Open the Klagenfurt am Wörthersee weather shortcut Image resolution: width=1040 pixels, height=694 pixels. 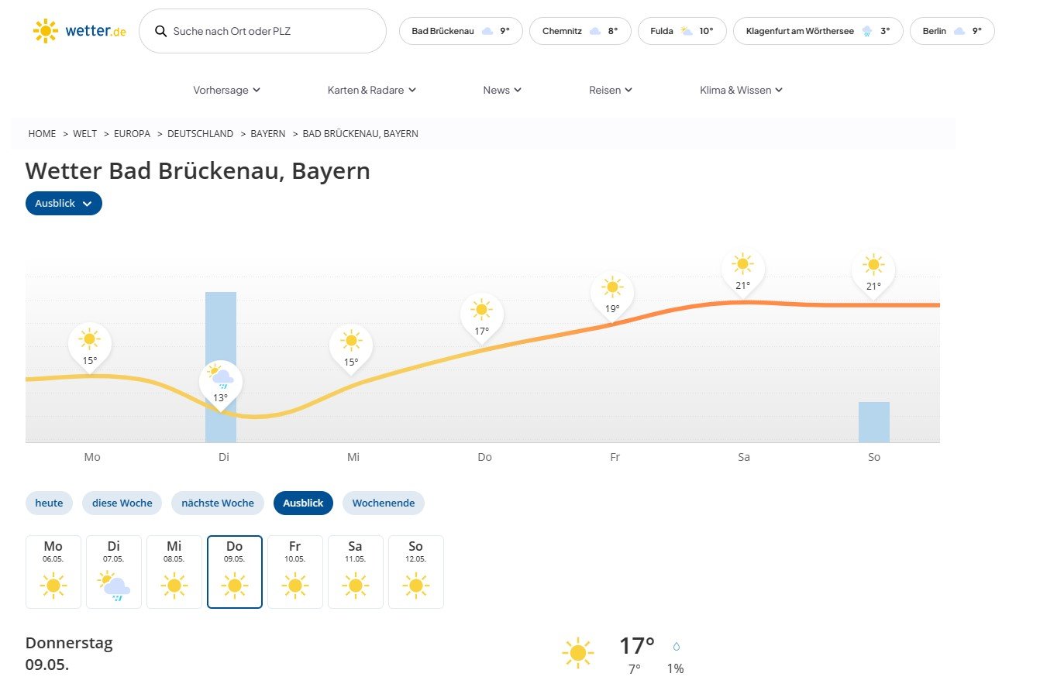817,31
